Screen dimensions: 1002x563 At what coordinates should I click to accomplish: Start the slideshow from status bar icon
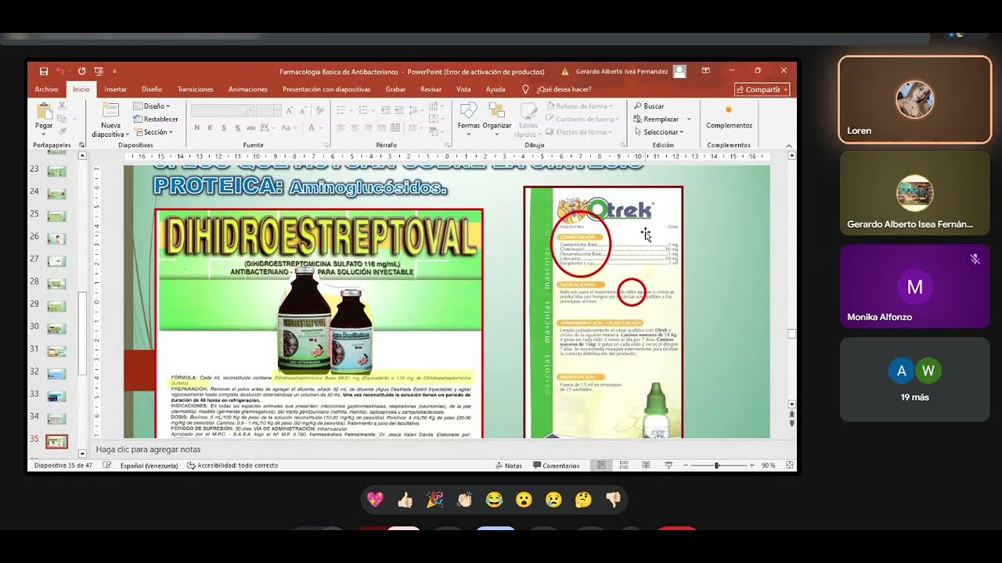668,465
